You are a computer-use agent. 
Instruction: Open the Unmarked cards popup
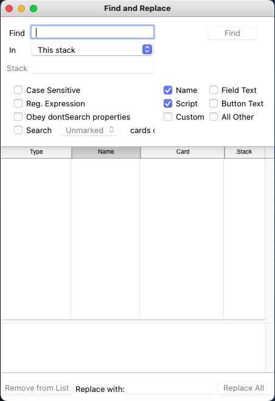[x=89, y=130]
